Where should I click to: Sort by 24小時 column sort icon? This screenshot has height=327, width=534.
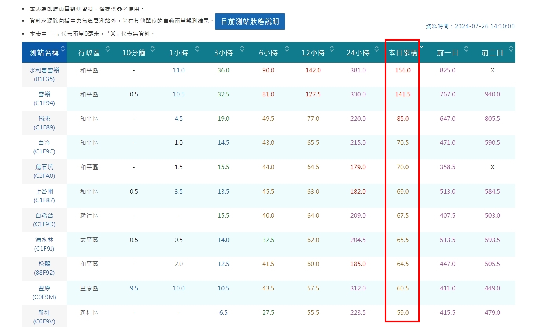click(377, 49)
